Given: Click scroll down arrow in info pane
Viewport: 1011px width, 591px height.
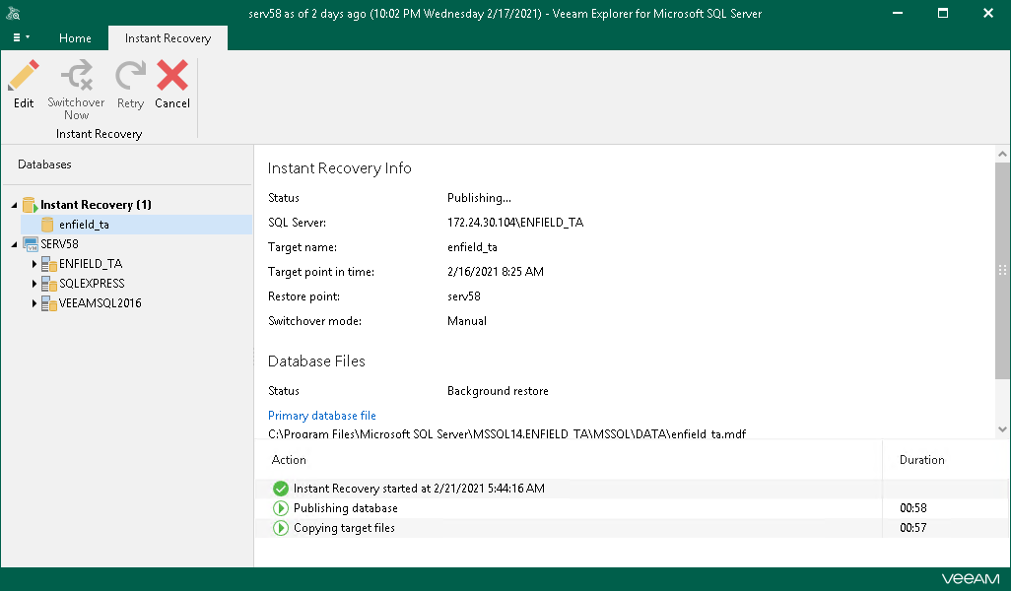Looking at the screenshot, I should tap(1002, 429).
